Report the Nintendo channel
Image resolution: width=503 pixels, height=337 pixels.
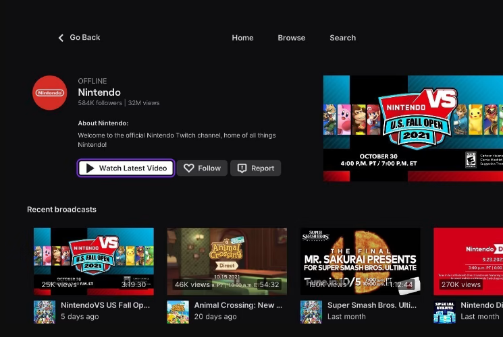coord(256,168)
